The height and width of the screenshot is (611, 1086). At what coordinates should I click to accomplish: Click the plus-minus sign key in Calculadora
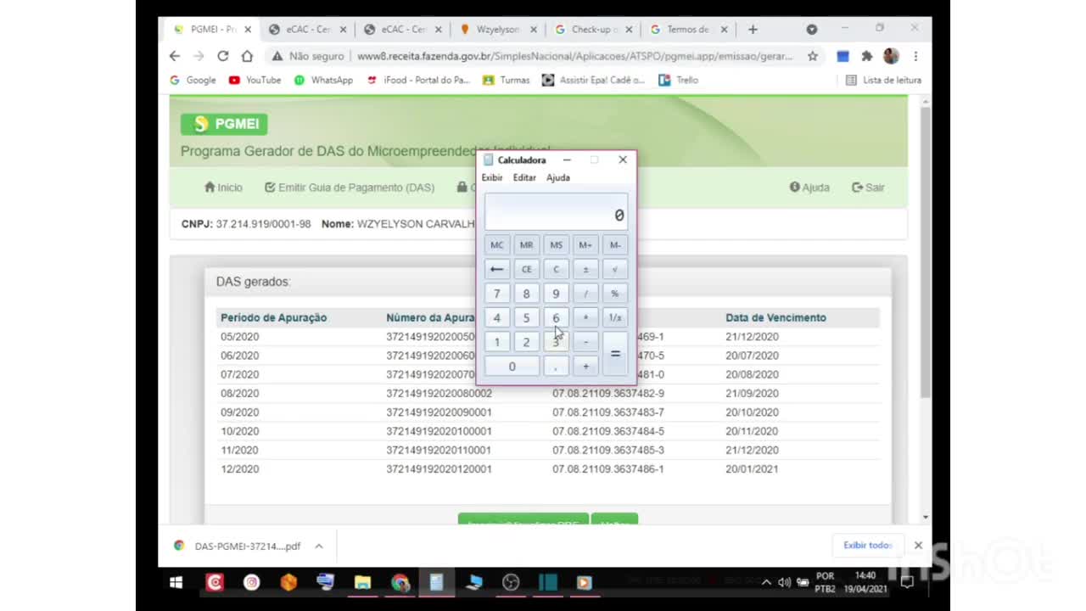click(585, 269)
